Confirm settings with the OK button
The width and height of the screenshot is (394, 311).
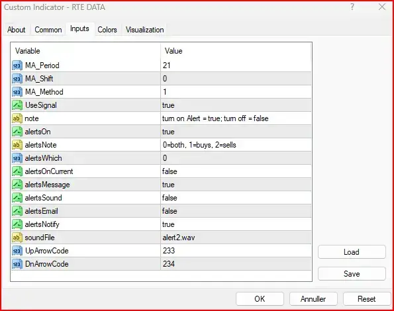tap(260, 298)
